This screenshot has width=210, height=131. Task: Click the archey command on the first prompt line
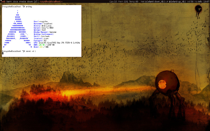29,7
